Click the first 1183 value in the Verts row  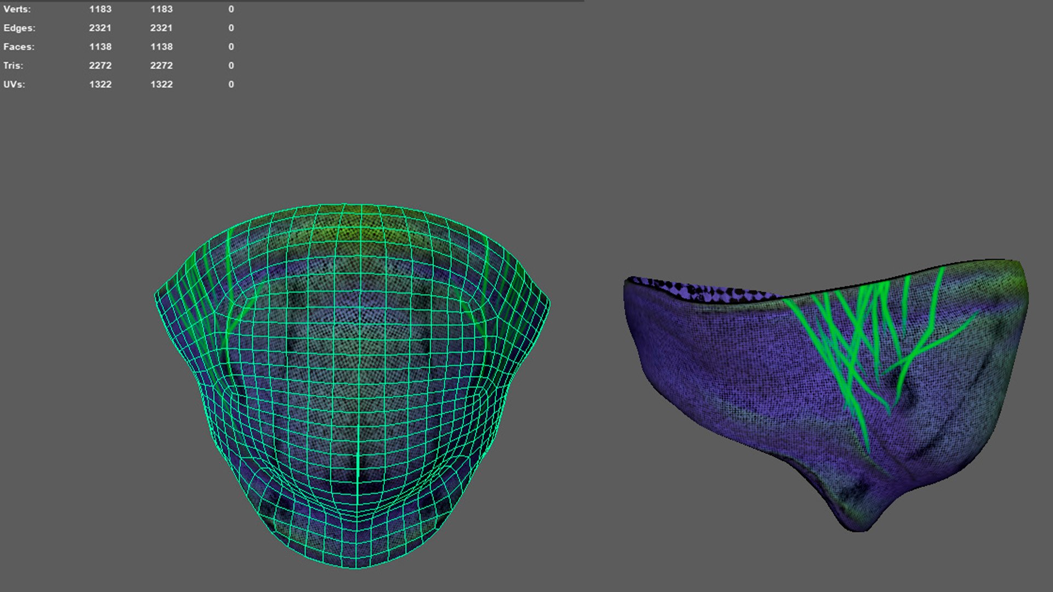point(100,9)
